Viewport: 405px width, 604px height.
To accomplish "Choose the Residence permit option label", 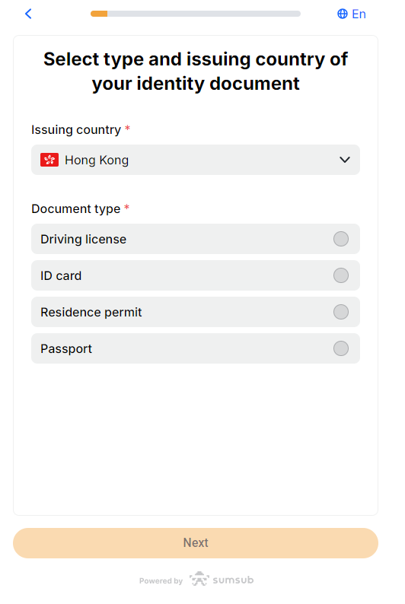I will click(x=91, y=312).
